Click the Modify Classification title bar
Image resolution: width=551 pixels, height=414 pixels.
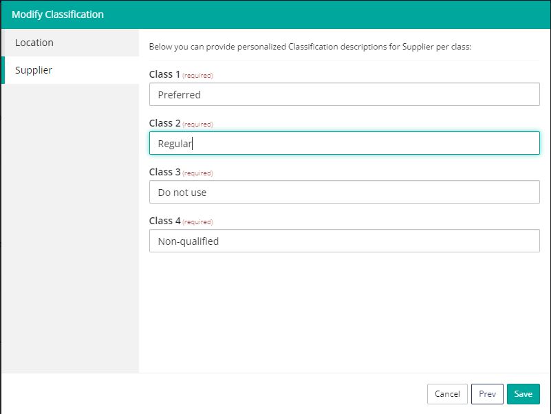[59, 14]
